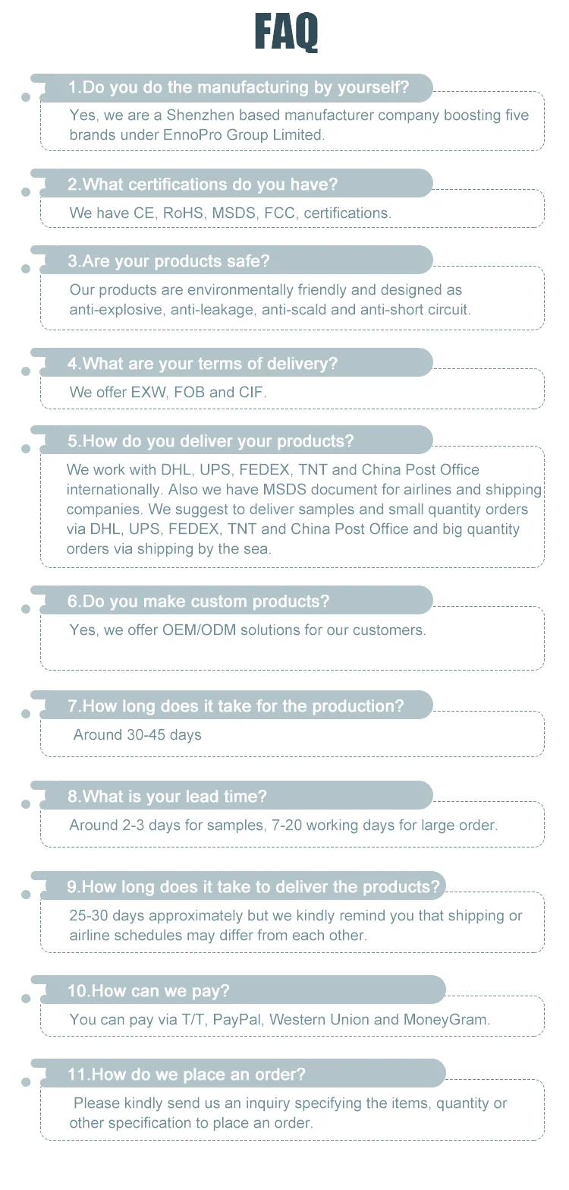Open the 'What certifications do you have?' question
Screen dimensions: 569x1190
click(x=203, y=185)
